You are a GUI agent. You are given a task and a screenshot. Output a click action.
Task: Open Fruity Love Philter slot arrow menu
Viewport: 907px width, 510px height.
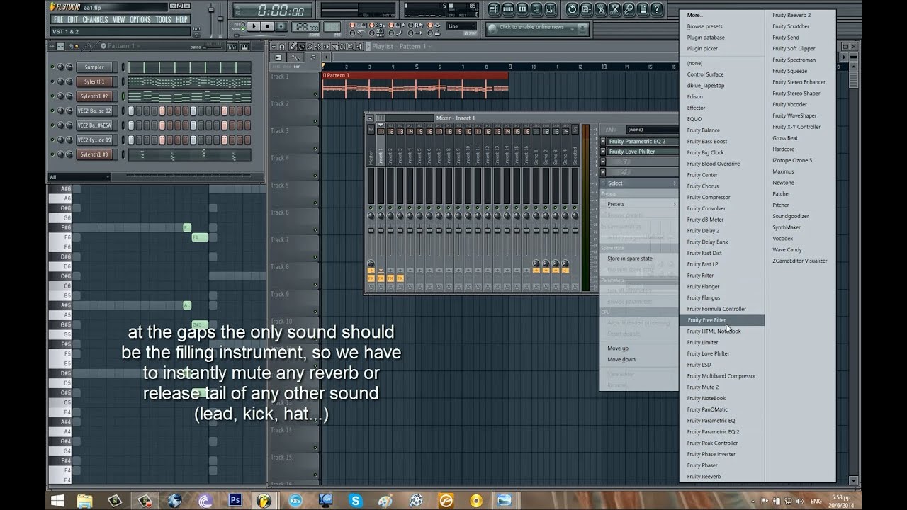[x=603, y=152]
